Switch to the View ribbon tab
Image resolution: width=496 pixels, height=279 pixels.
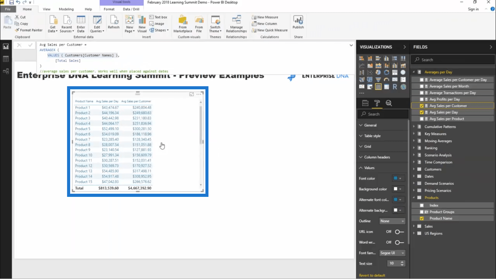click(x=46, y=9)
